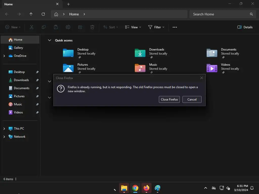
Task: Click the pin icon beside sidebar Desktop
Action: coord(37,72)
